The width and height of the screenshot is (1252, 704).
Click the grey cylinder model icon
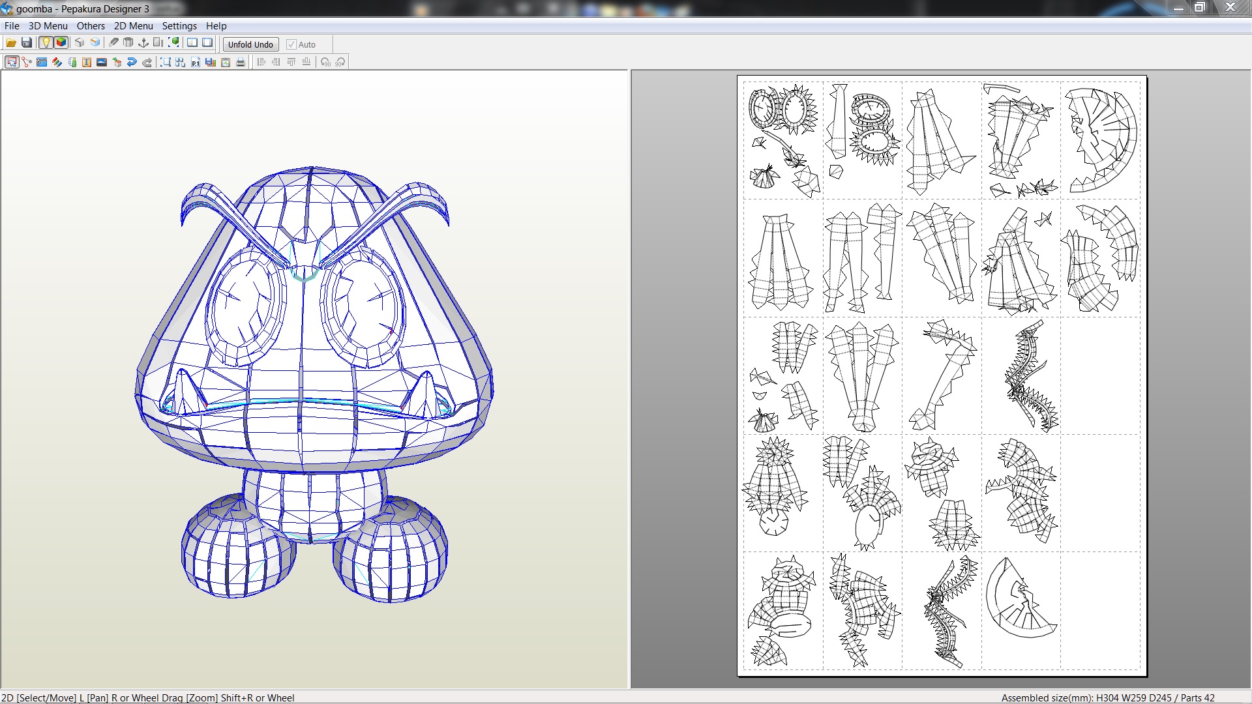coord(128,43)
